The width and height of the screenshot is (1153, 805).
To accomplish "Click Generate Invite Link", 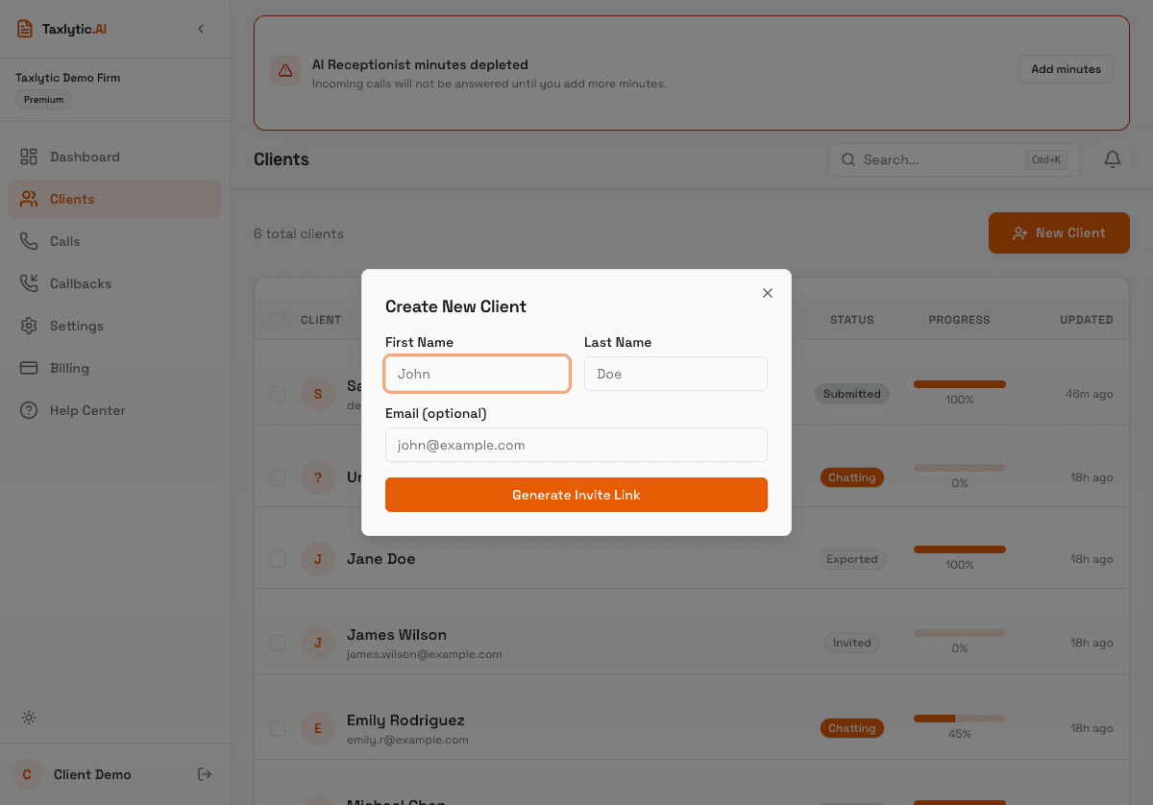I will point(576,495).
